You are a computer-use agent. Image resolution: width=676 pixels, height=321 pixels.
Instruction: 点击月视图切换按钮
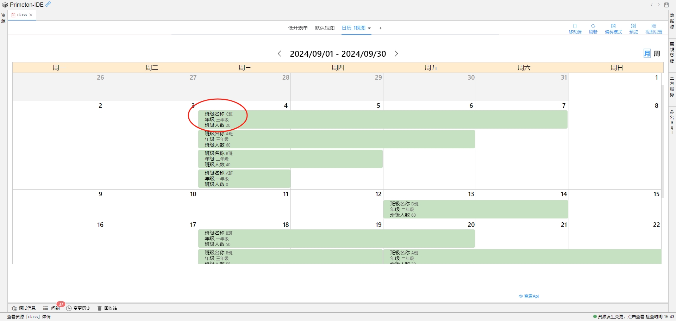647,53
